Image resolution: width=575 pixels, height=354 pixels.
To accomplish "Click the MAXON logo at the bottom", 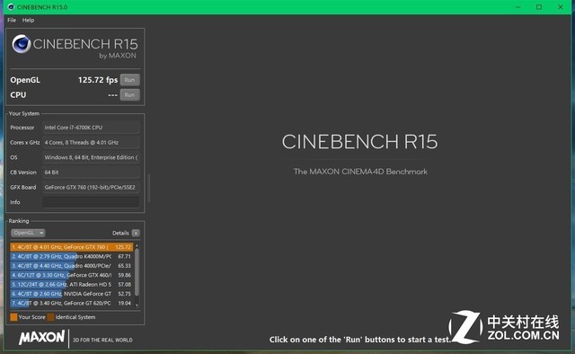I will [x=42, y=338].
